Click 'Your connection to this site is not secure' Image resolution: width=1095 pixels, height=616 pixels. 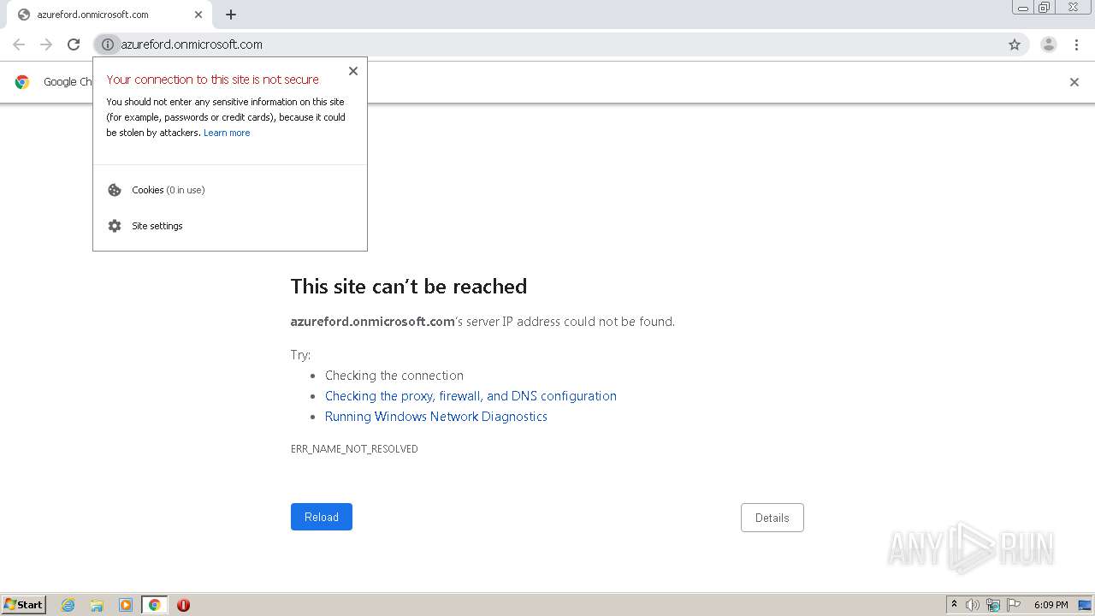click(x=213, y=80)
